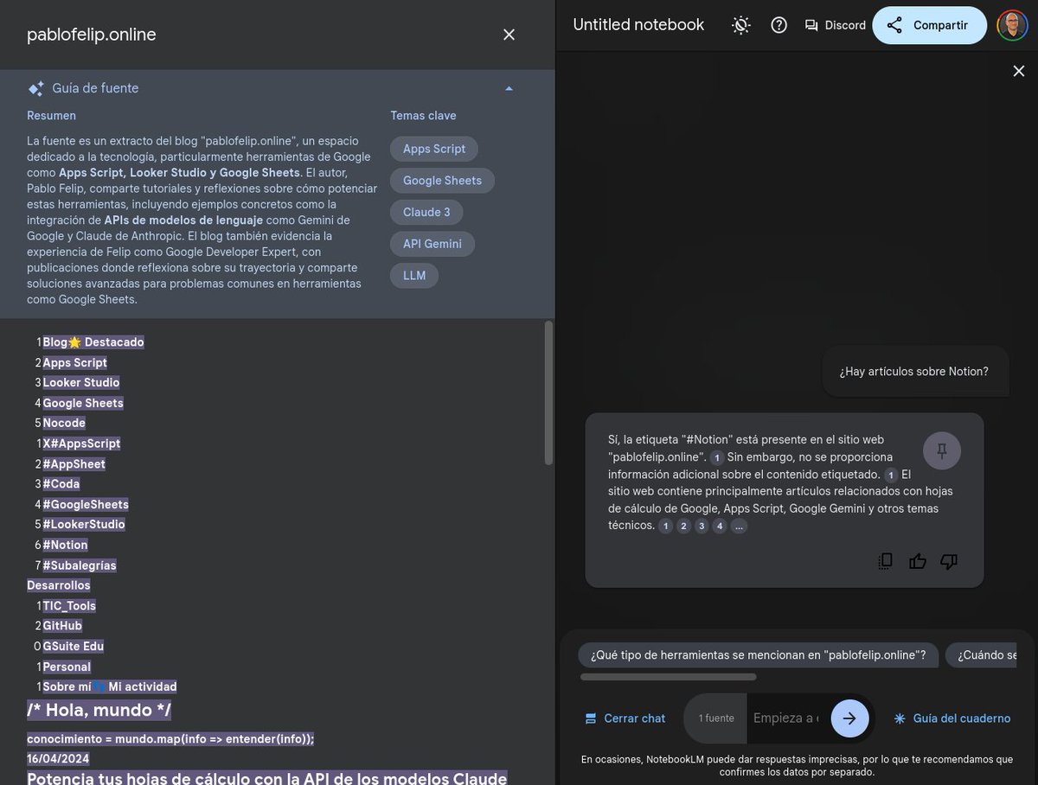Click the Looker Studio line in source

[81, 383]
